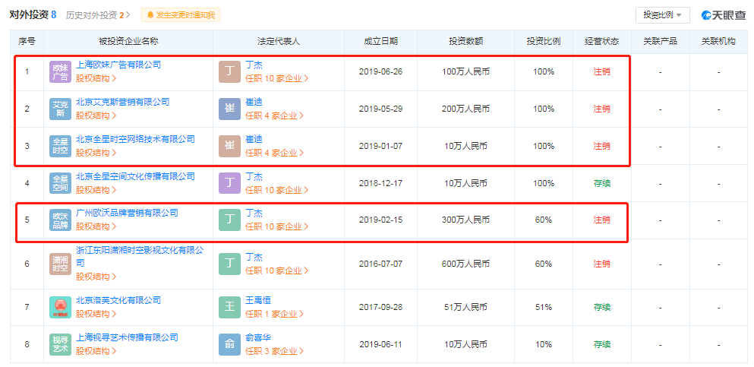754x367 pixels.
Task: Click the 关联机构 column header
Action: (x=718, y=41)
